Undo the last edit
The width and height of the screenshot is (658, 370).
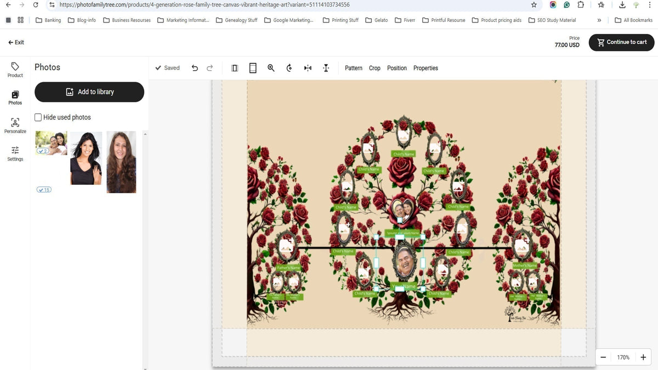(195, 68)
